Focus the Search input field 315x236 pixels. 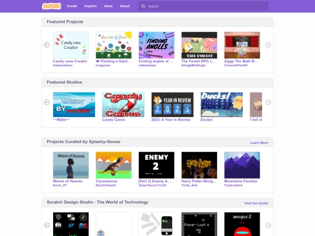[204, 6]
